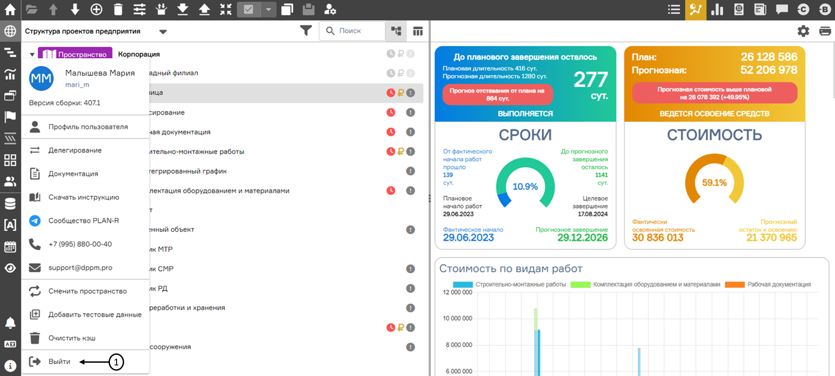Open the user-with-gear settings icon
This screenshot has height=376, width=835.
click(330, 9)
